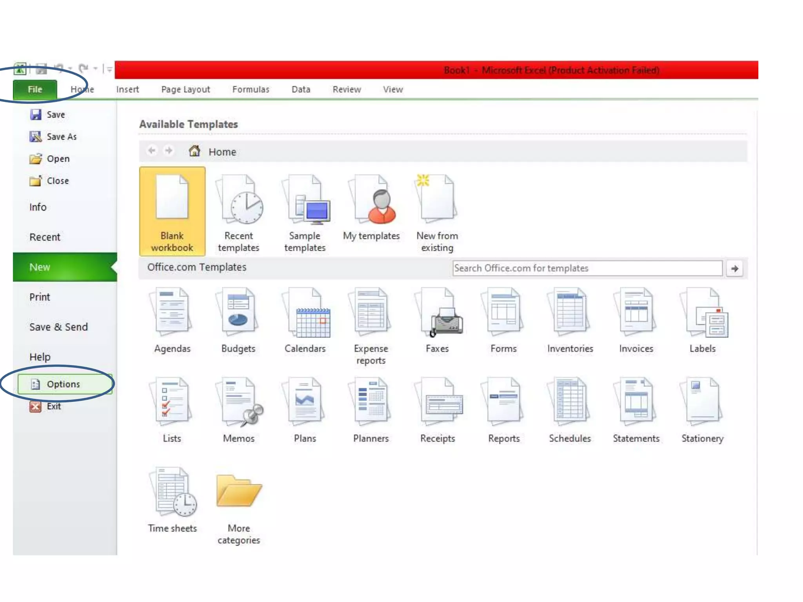
Task: Click the Home icon in templates navigation
Action: pyautogui.click(x=194, y=151)
